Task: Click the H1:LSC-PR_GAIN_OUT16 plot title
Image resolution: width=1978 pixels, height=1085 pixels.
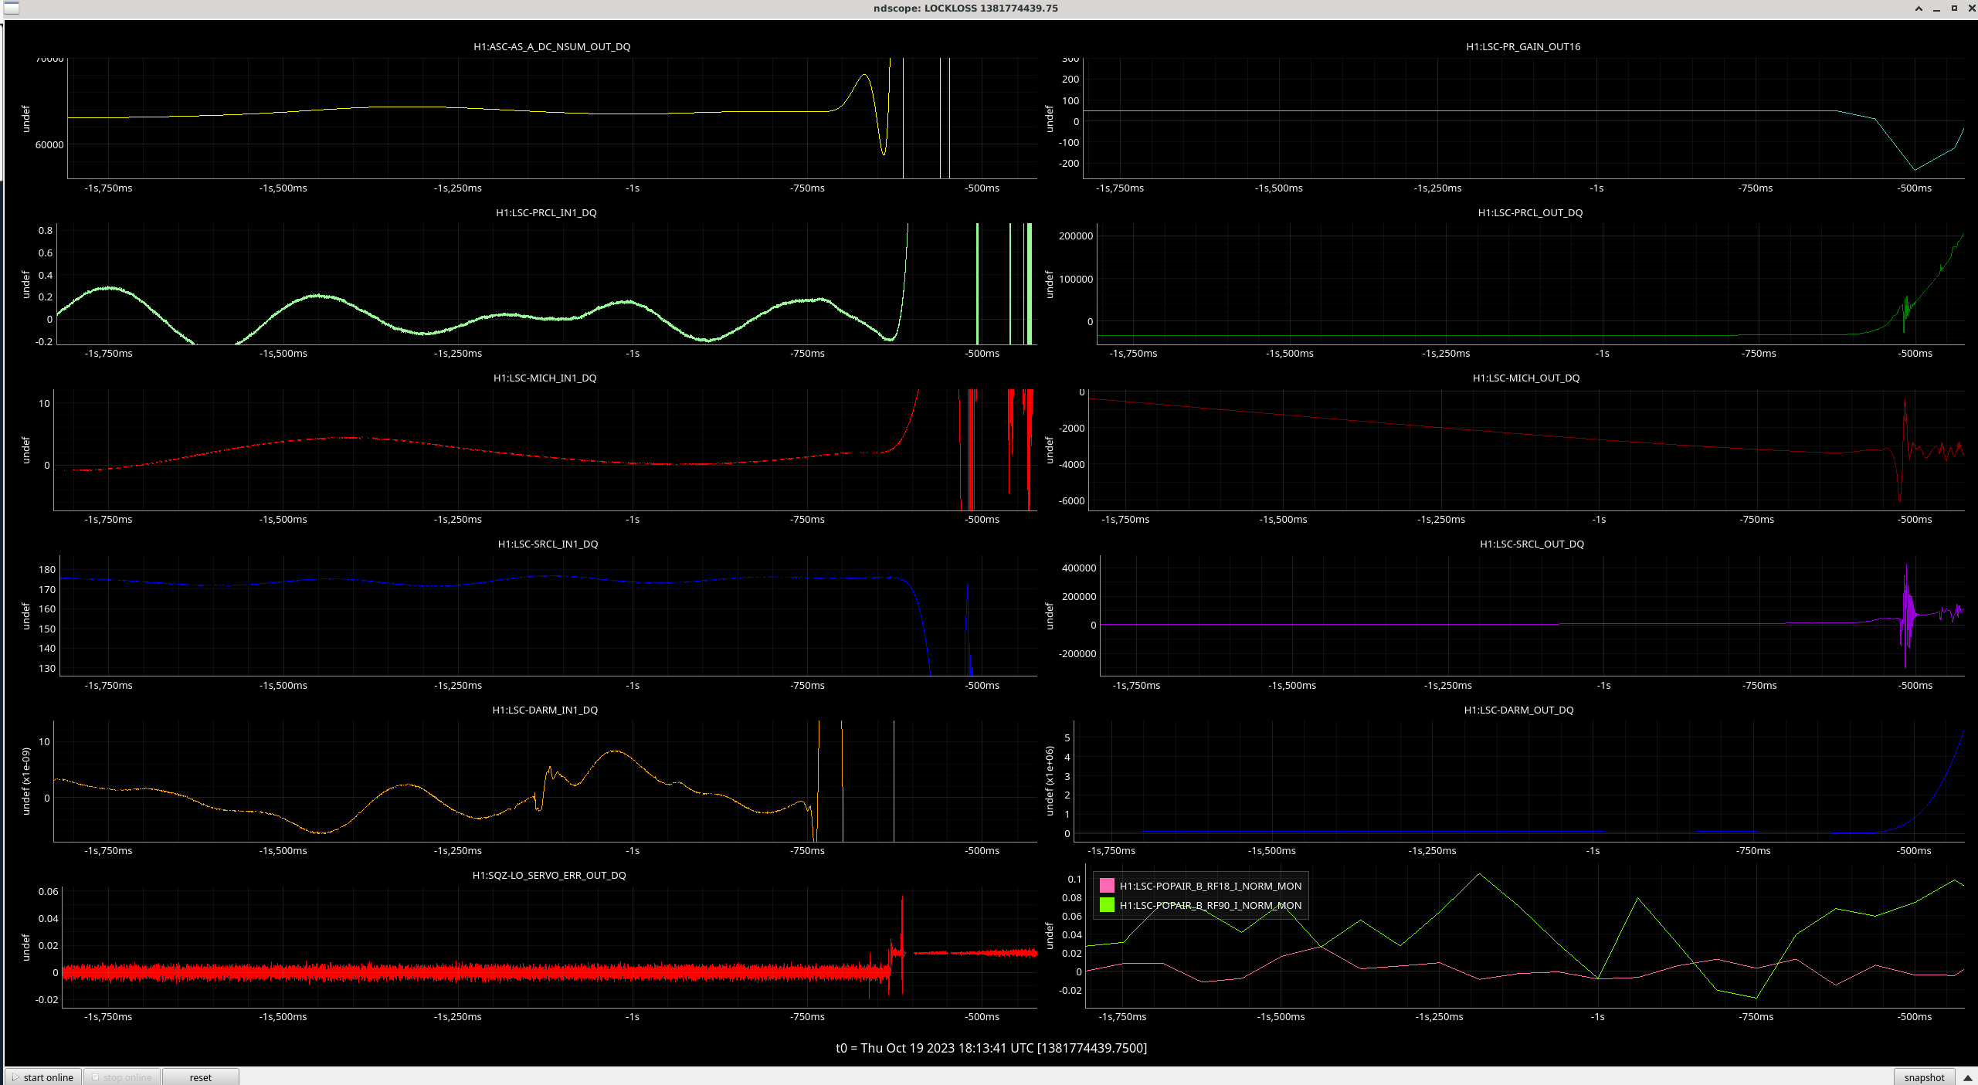Action: click(x=1522, y=46)
